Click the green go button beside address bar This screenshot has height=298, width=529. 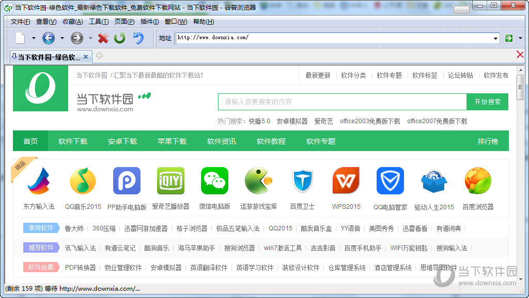point(508,38)
